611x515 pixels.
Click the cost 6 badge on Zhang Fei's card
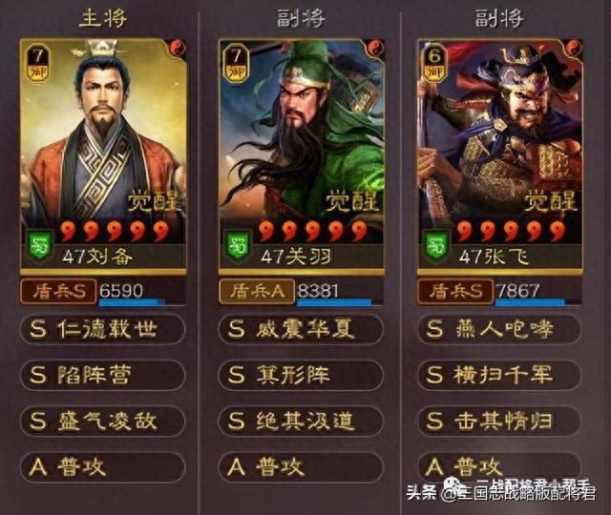pos(434,62)
